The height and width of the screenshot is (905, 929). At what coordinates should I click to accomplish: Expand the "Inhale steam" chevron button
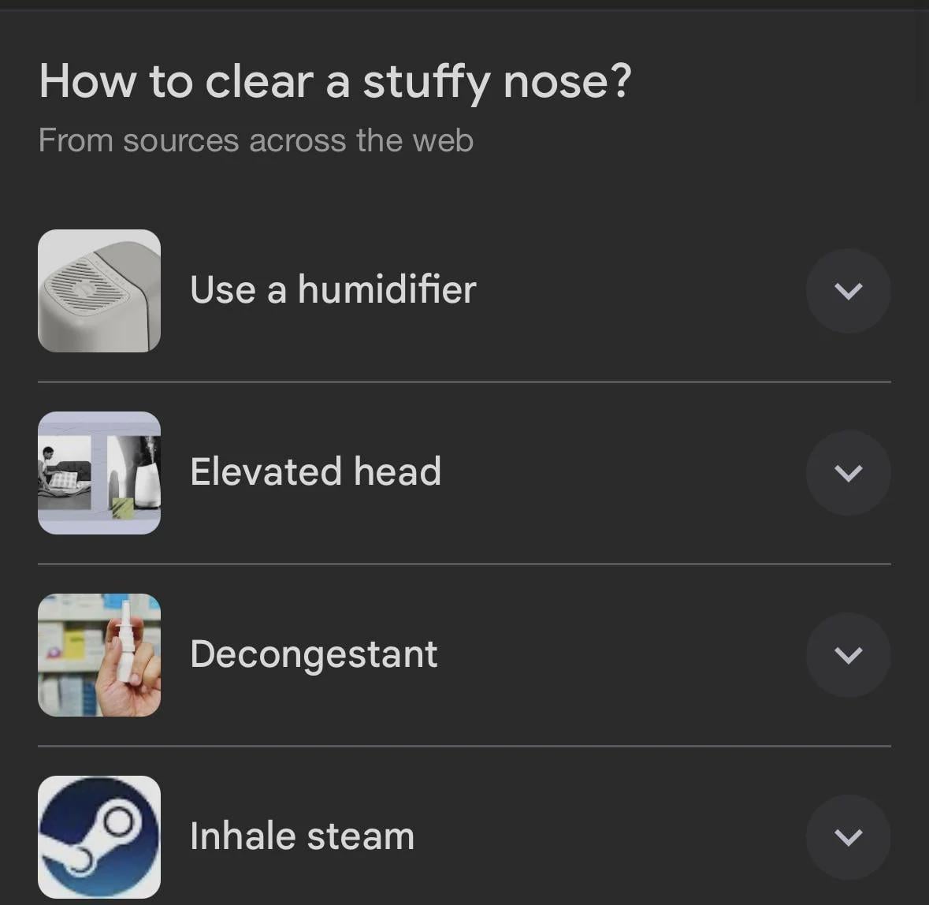tap(848, 836)
